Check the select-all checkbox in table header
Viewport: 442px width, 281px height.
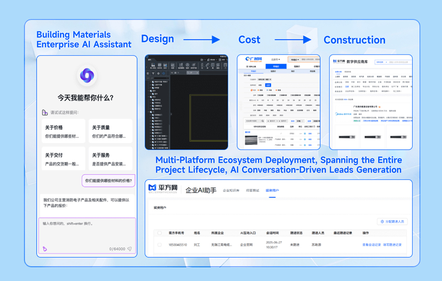coord(159,233)
